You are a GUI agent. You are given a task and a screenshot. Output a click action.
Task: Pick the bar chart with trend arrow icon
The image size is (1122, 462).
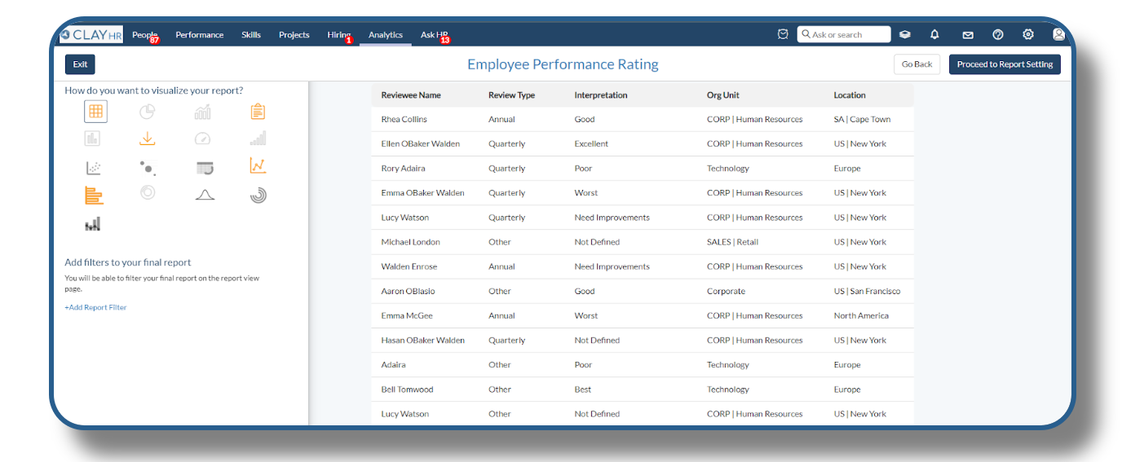coord(202,112)
